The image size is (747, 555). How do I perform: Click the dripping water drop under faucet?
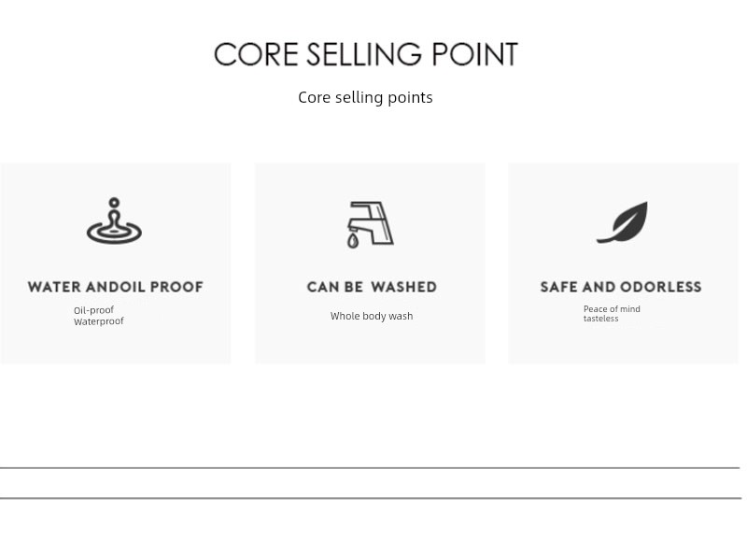(353, 241)
